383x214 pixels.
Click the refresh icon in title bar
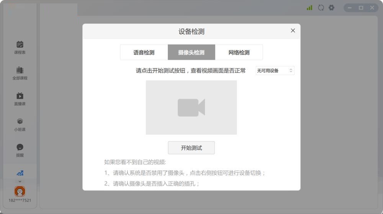tap(321, 8)
